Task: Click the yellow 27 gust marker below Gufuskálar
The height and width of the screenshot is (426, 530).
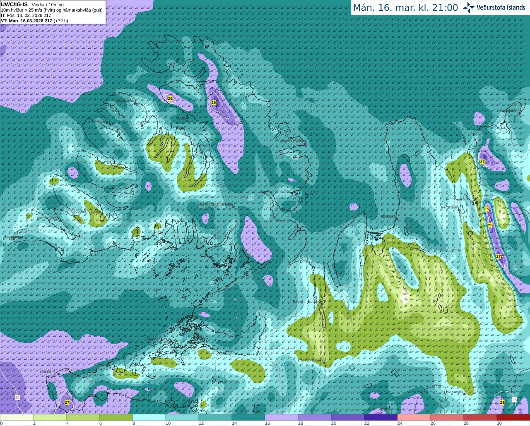Action: (x=67, y=402)
